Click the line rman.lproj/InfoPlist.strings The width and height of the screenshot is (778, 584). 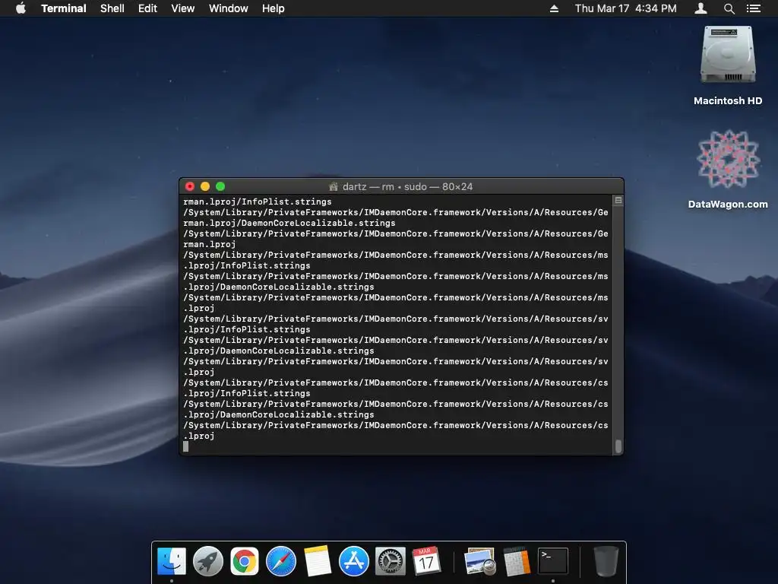click(257, 202)
